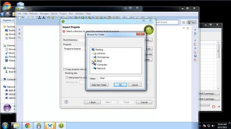Screen dimensions: 231x129
Task: Click the Open Type toolbar icon
Action: tap(109, 18)
